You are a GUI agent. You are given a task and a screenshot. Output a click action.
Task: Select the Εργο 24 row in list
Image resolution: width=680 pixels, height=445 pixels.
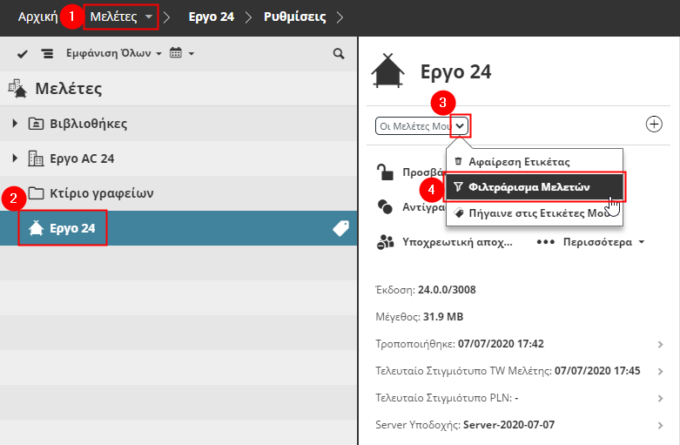coord(178,228)
